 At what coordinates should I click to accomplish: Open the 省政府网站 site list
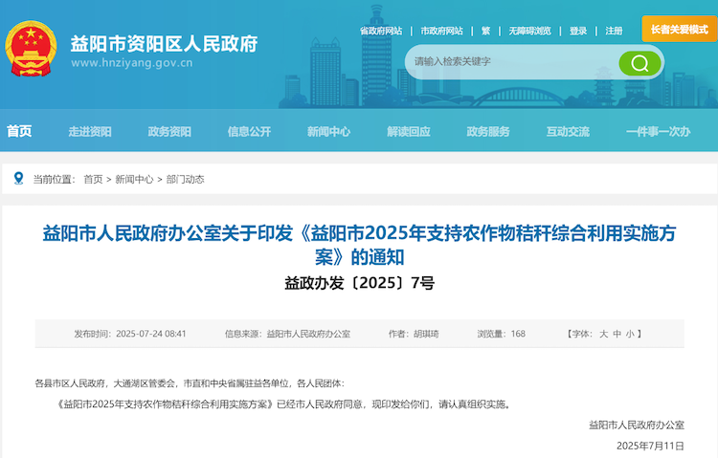380,31
